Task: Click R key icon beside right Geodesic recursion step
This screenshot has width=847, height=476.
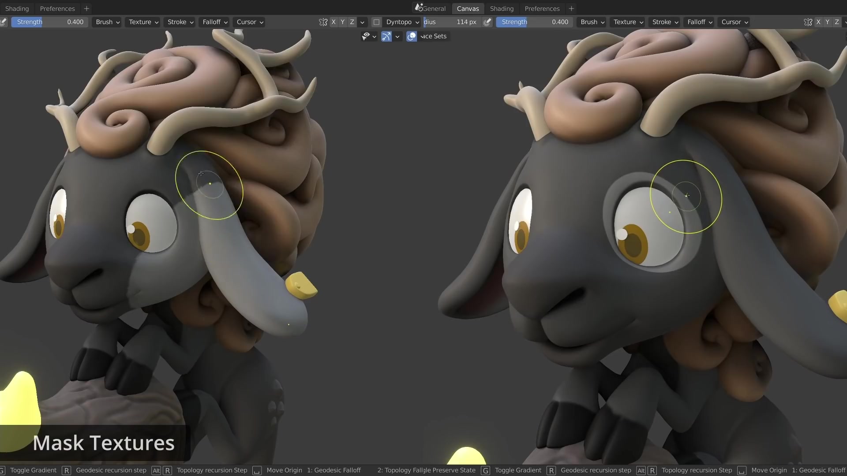Action: pos(551,471)
